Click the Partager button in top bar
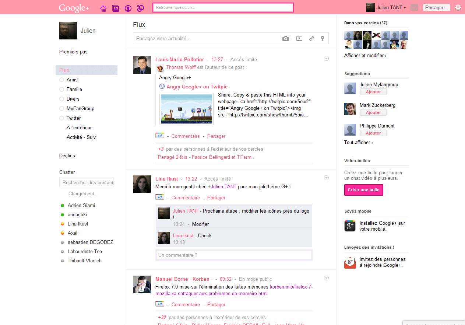 [437, 7]
